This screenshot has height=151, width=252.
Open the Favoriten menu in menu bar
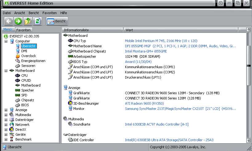point(50,13)
